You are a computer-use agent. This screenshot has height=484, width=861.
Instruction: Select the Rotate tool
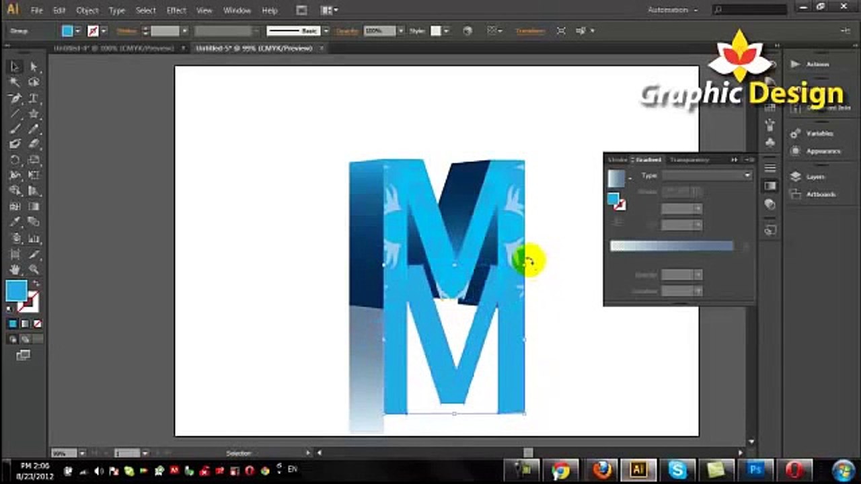pos(15,160)
